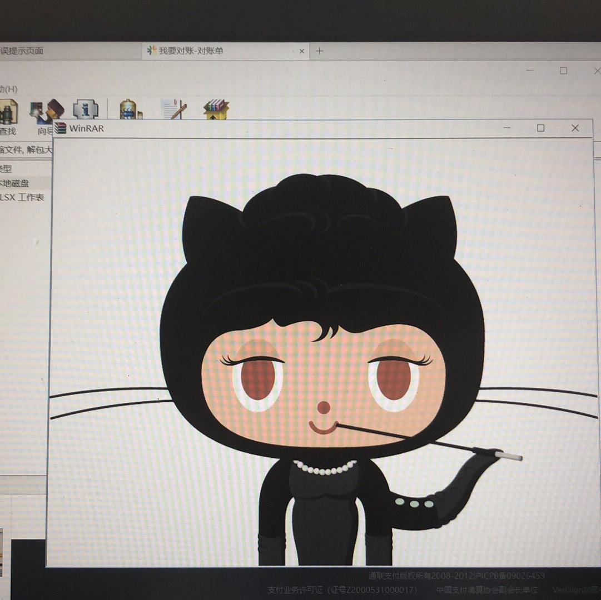Close the WinRAR image dialog
The image size is (601, 600).
[x=575, y=128]
